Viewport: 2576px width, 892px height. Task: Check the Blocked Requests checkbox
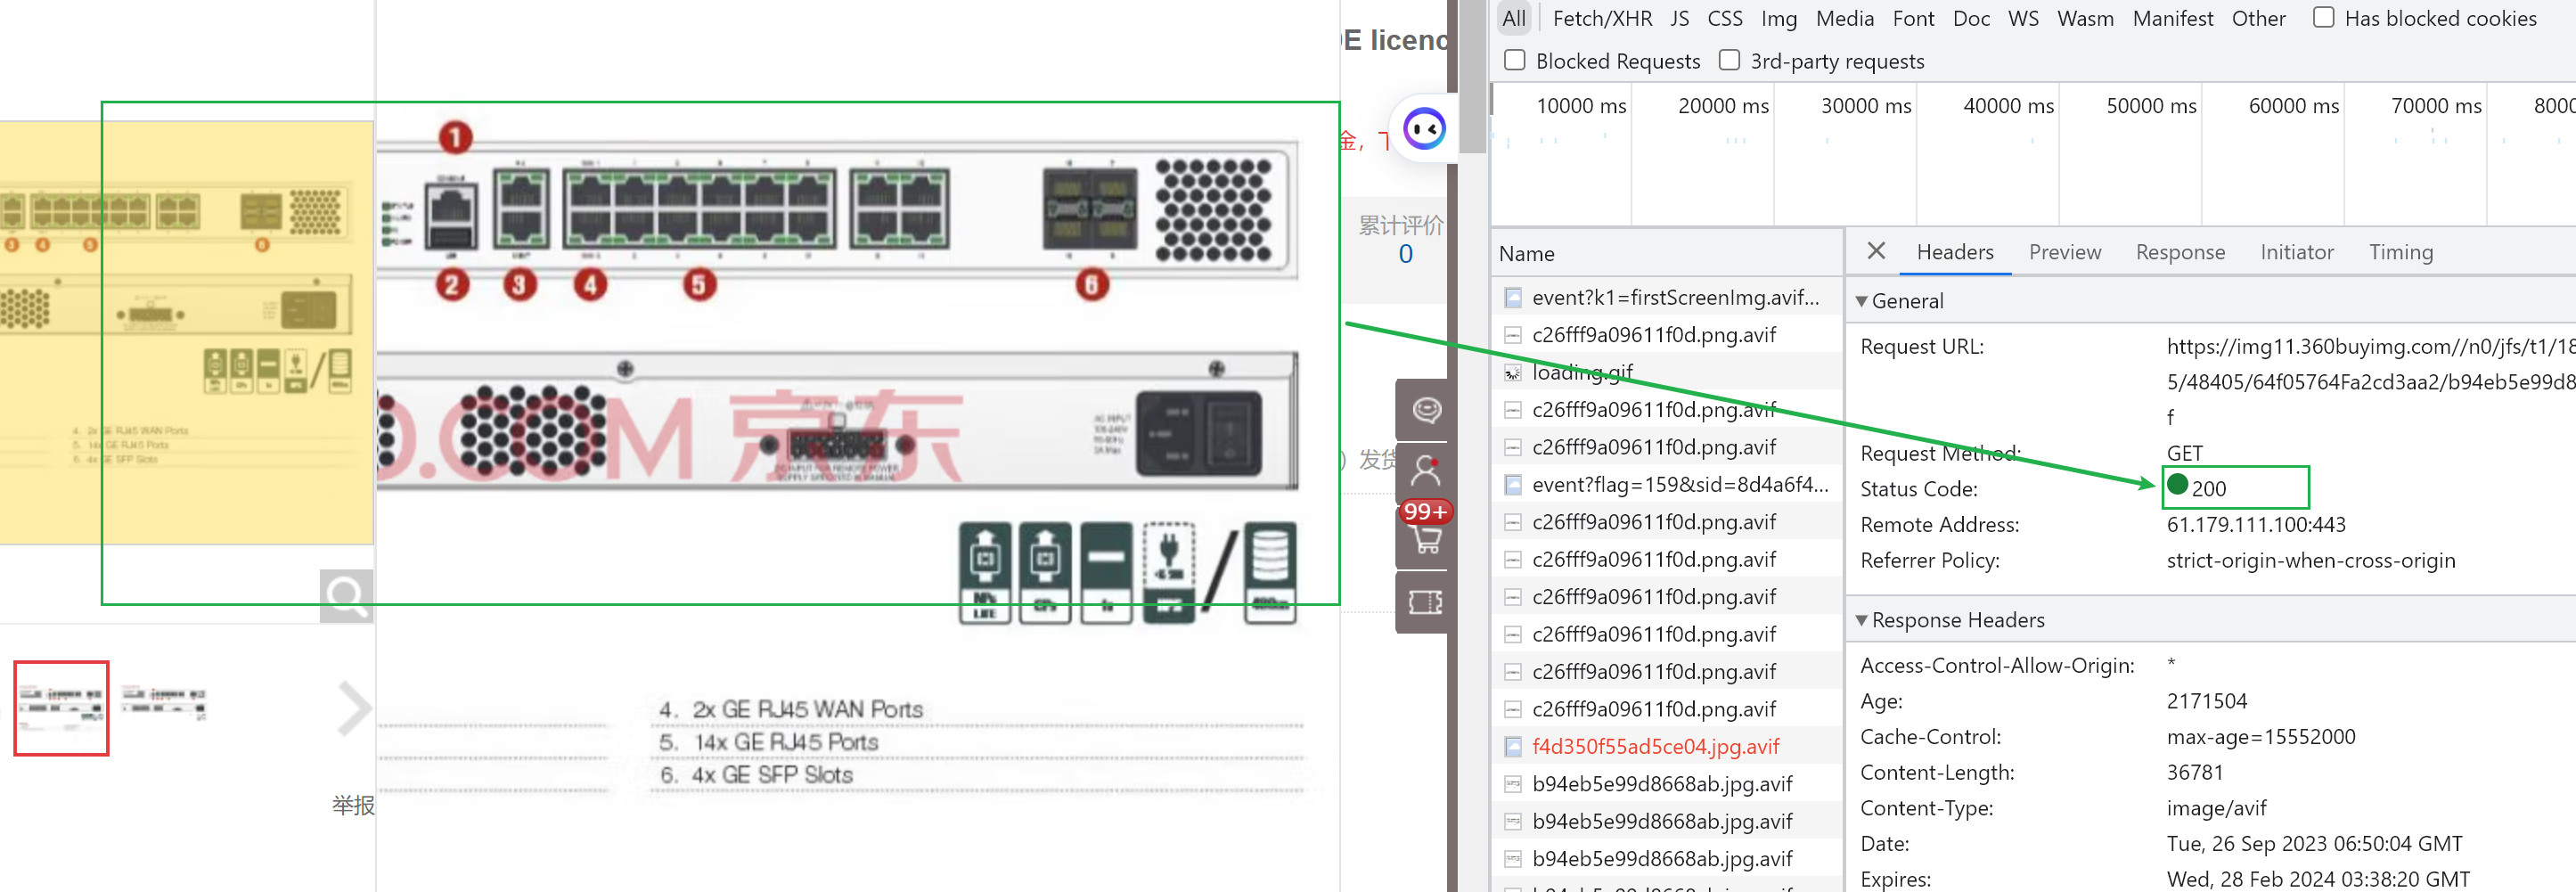tap(1514, 61)
